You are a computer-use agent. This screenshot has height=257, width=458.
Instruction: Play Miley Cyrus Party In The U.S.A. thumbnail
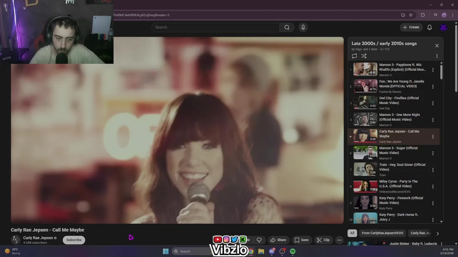click(x=365, y=186)
